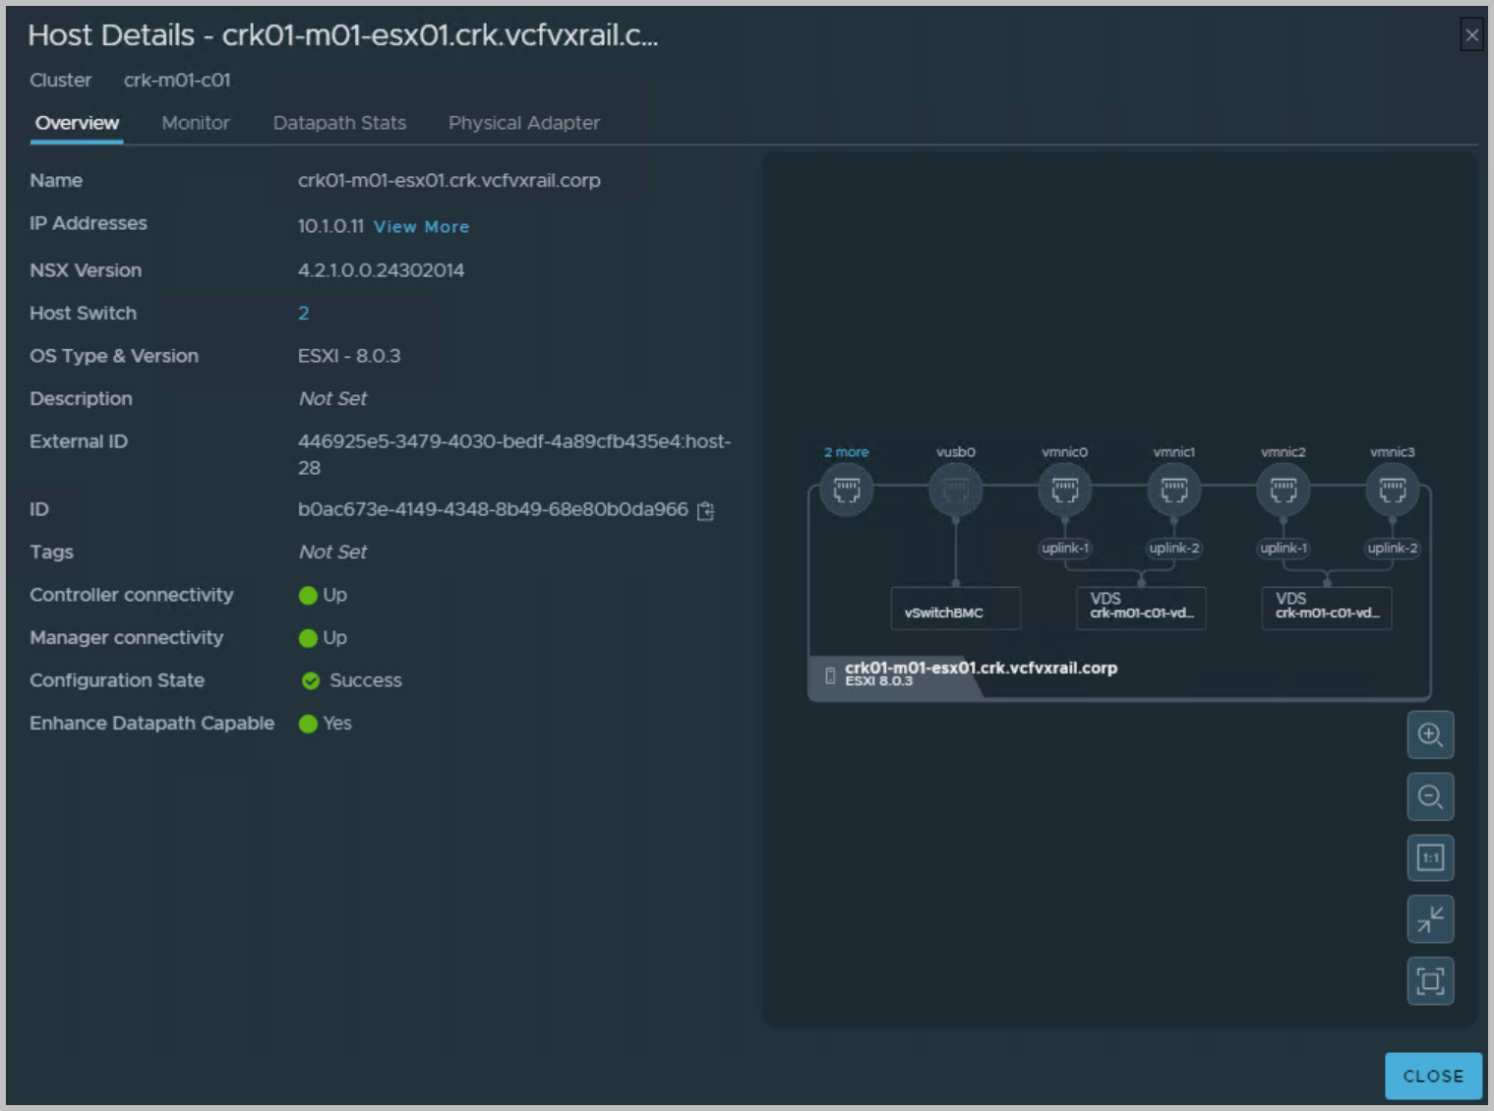
Task: Switch to the Overview tab
Action: pyautogui.click(x=77, y=123)
